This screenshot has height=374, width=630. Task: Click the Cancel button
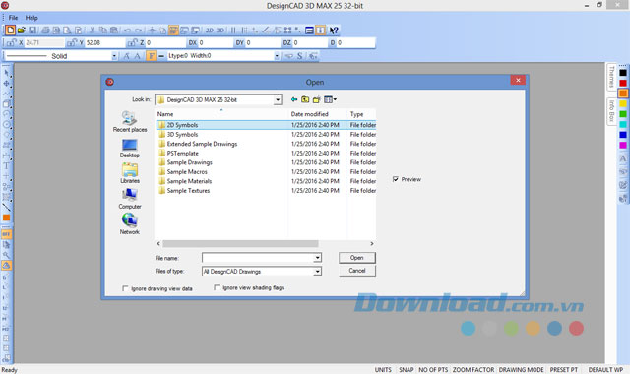[356, 271]
